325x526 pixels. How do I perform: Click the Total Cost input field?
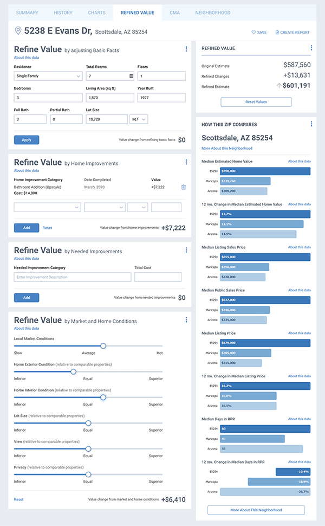coord(158,277)
